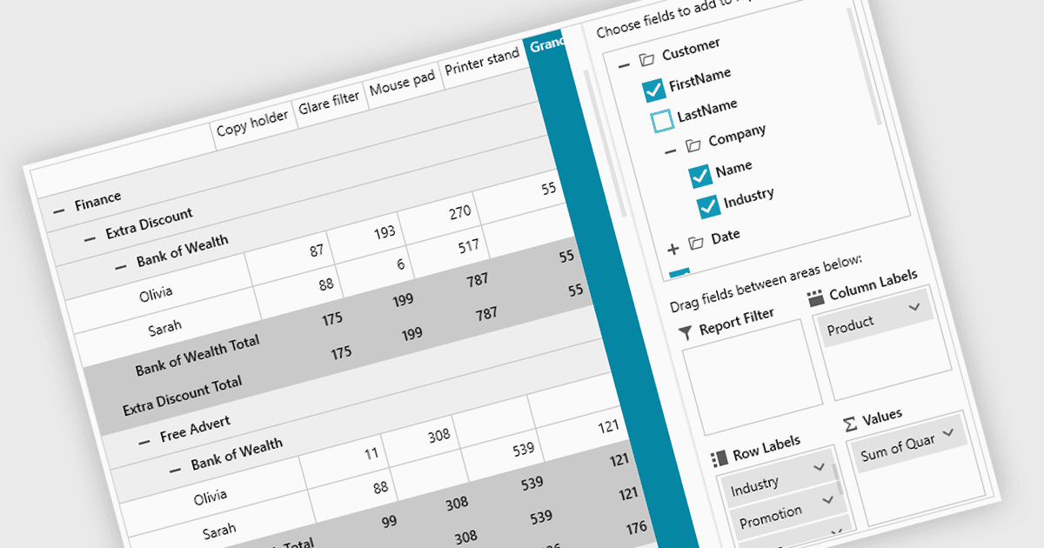Click the Column Labels icon
The height and width of the screenshot is (548, 1044).
pos(815,298)
